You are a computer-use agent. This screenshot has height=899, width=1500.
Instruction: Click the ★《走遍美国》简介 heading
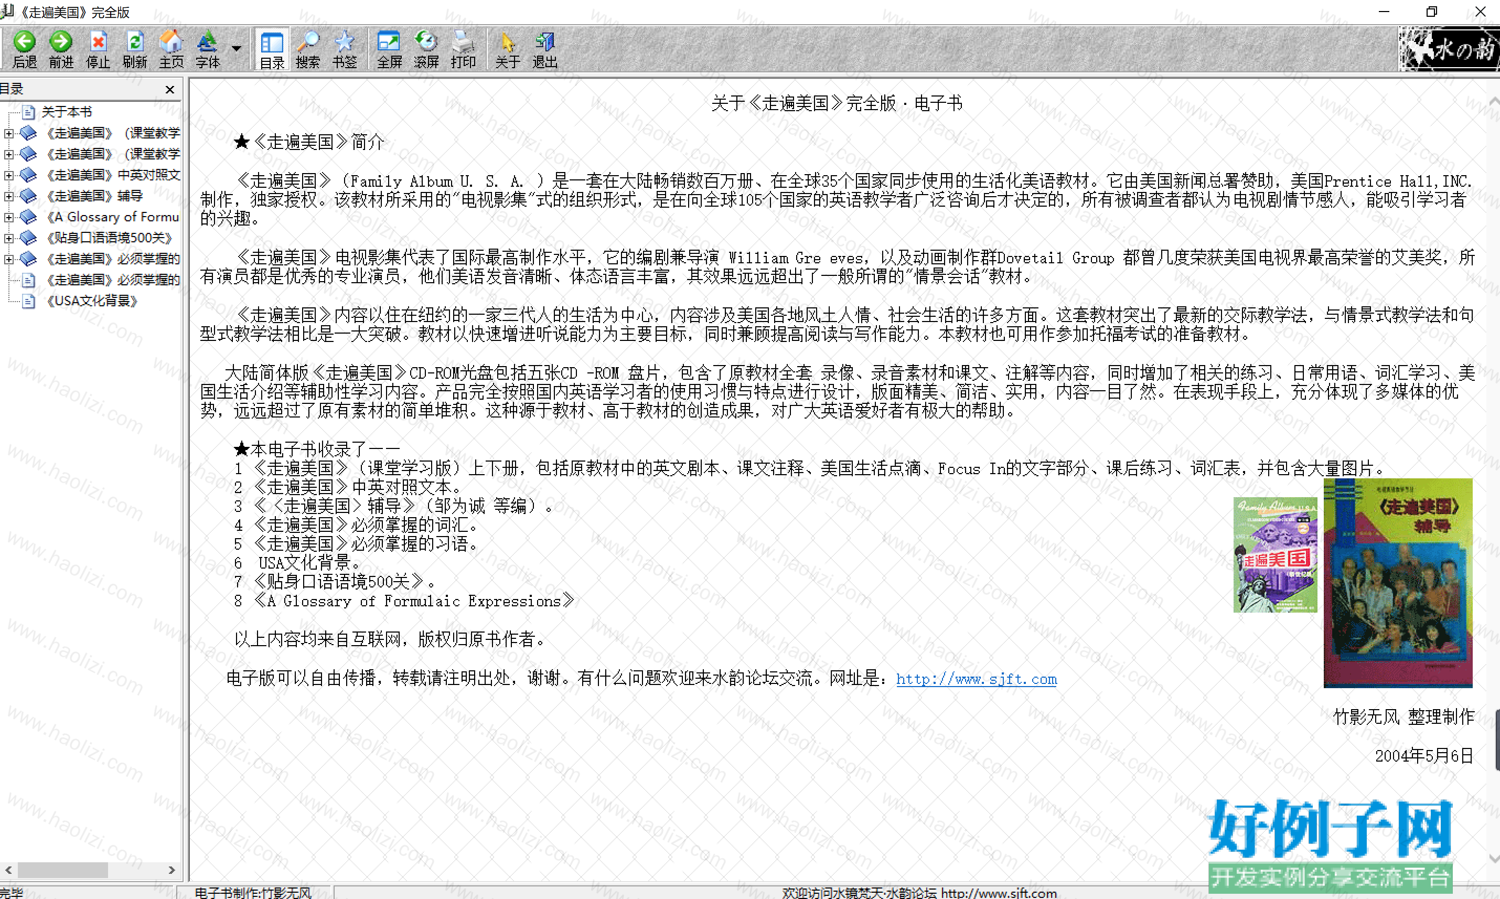(x=309, y=142)
